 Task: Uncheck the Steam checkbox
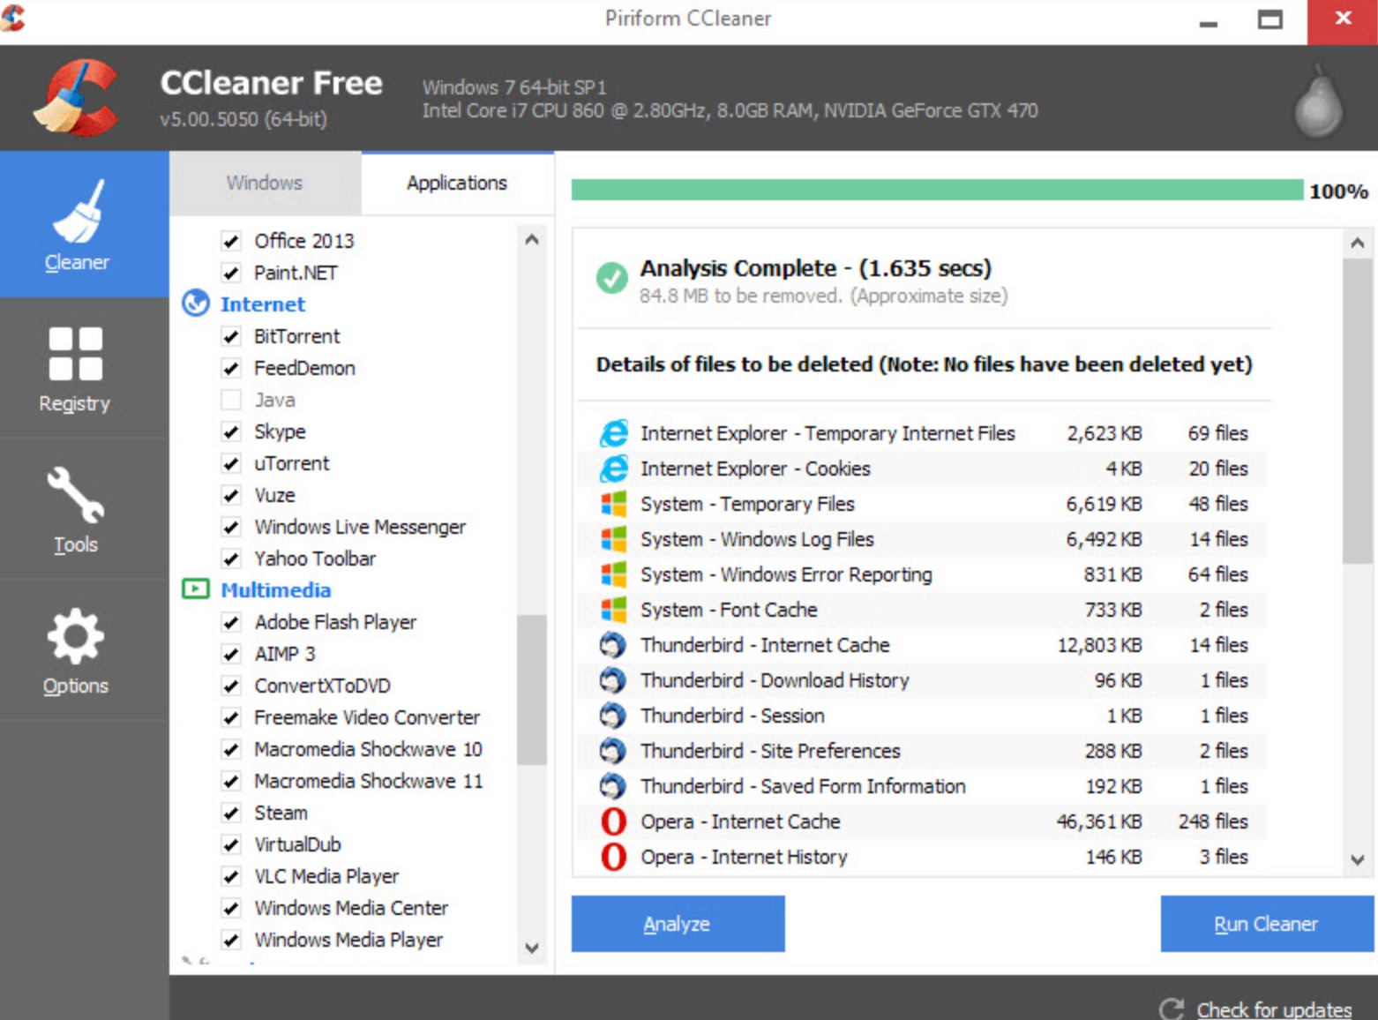point(231,813)
